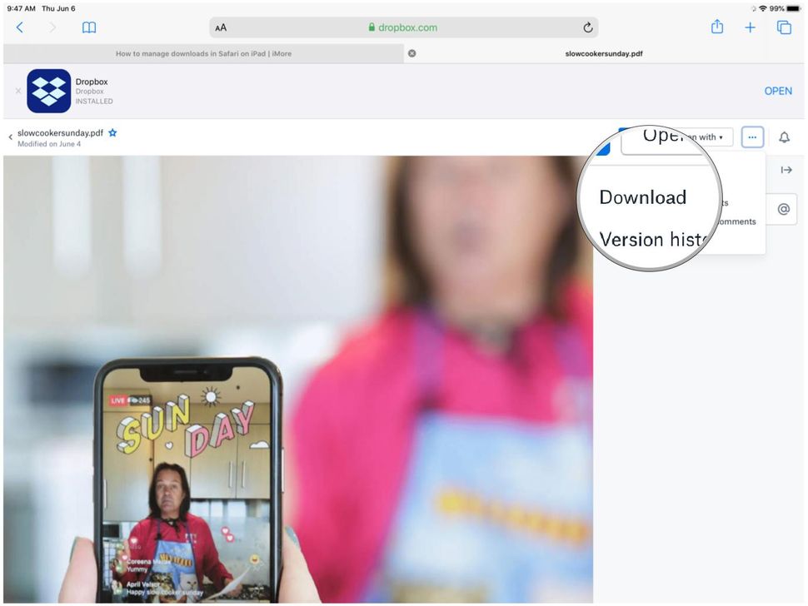Image resolution: width=808 pixels, height=606 pixels.
Task: Click the collapse sidebar arrow icon
Action: [787, 170]
